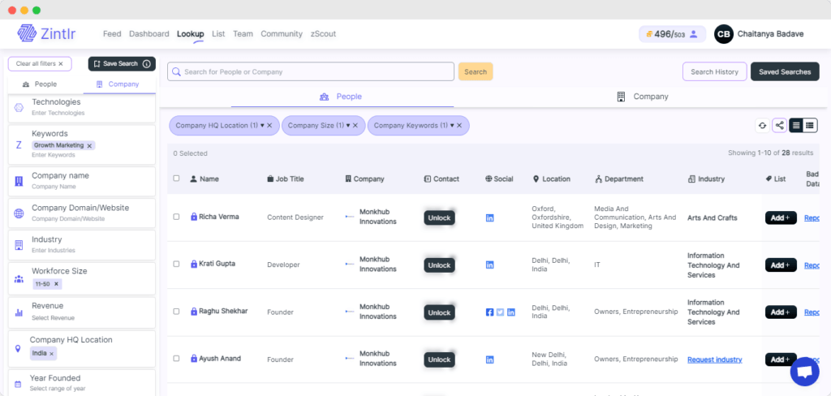
Task: Click the refresh results icon
Action: click(762, 125)
